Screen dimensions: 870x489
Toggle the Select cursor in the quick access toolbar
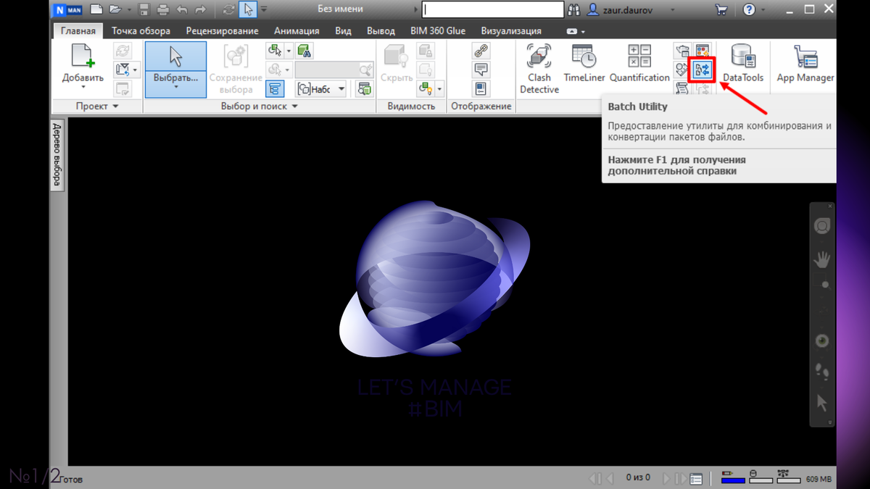coord(249,9)
